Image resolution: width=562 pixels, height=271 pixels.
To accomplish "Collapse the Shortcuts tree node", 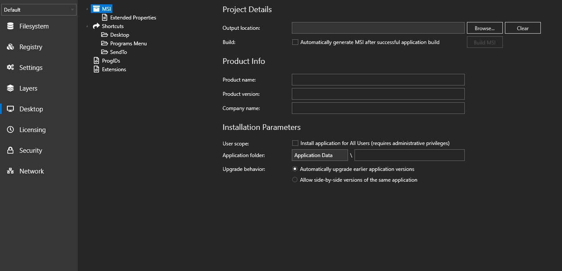I will pos(87,27).
